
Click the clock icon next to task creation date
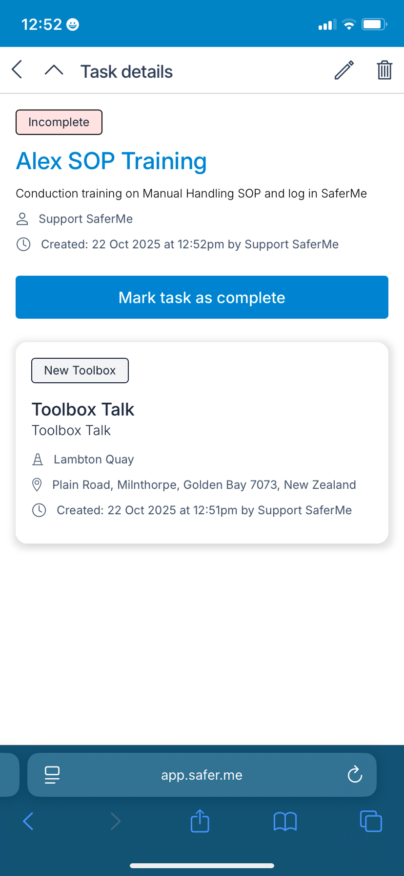pos(23,244)
